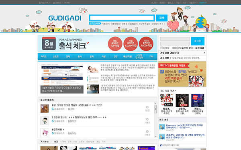Viewport: 241px width, 150px height.
Task: Click the realtime list scrollbar thumb
Action: pyautogui.click(x=156, y=109)
